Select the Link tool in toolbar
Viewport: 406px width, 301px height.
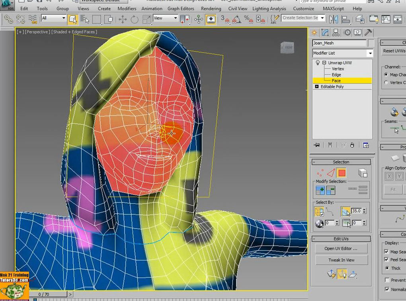pos(8,19)
